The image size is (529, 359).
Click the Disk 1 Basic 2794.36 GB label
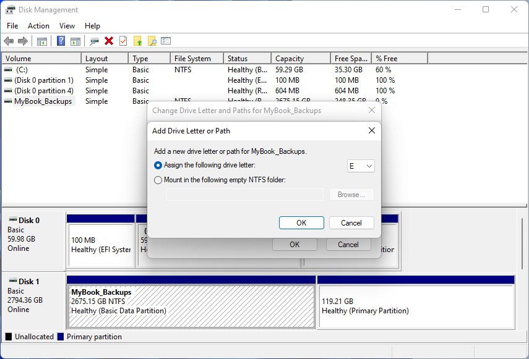[x=33, y=302]
